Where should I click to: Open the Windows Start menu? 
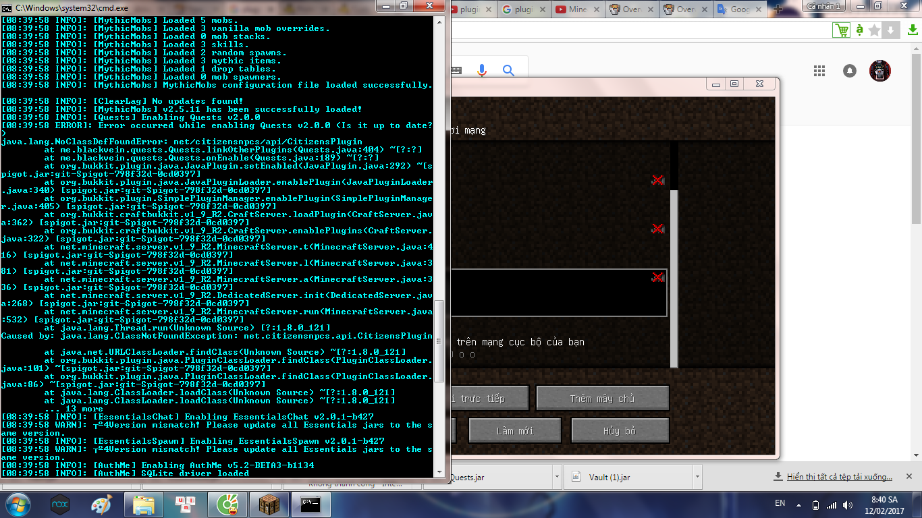coord(17,505)
